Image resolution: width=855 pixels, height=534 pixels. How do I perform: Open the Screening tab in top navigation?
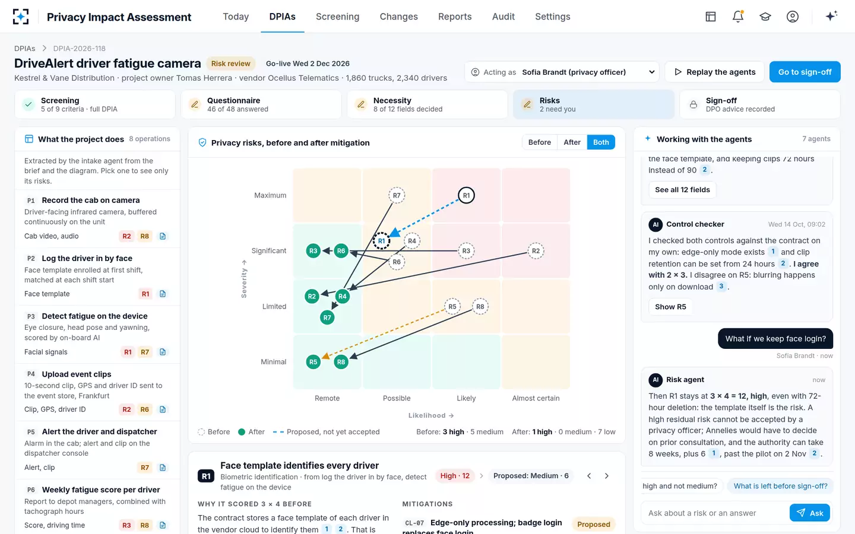coord(337,17)
